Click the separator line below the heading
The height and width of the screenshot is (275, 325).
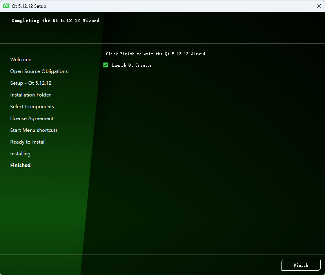162,44
